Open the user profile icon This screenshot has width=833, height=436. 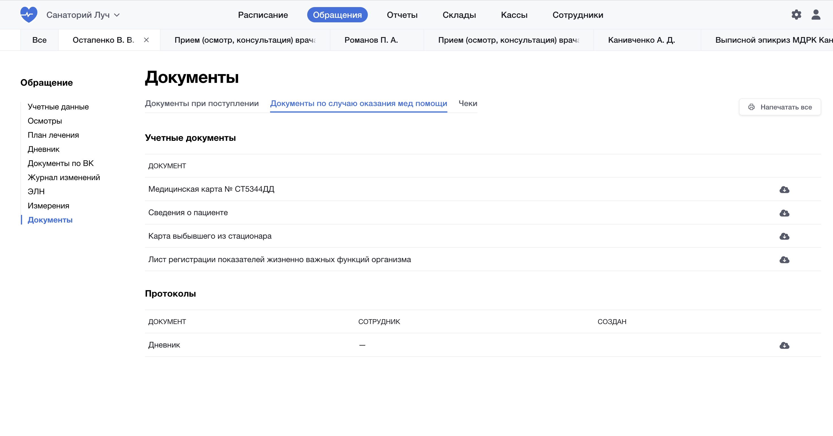coord(815,15)
